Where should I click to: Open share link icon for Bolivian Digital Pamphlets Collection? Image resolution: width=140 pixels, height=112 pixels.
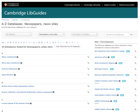pyautogui.click(x=135, y=75)
